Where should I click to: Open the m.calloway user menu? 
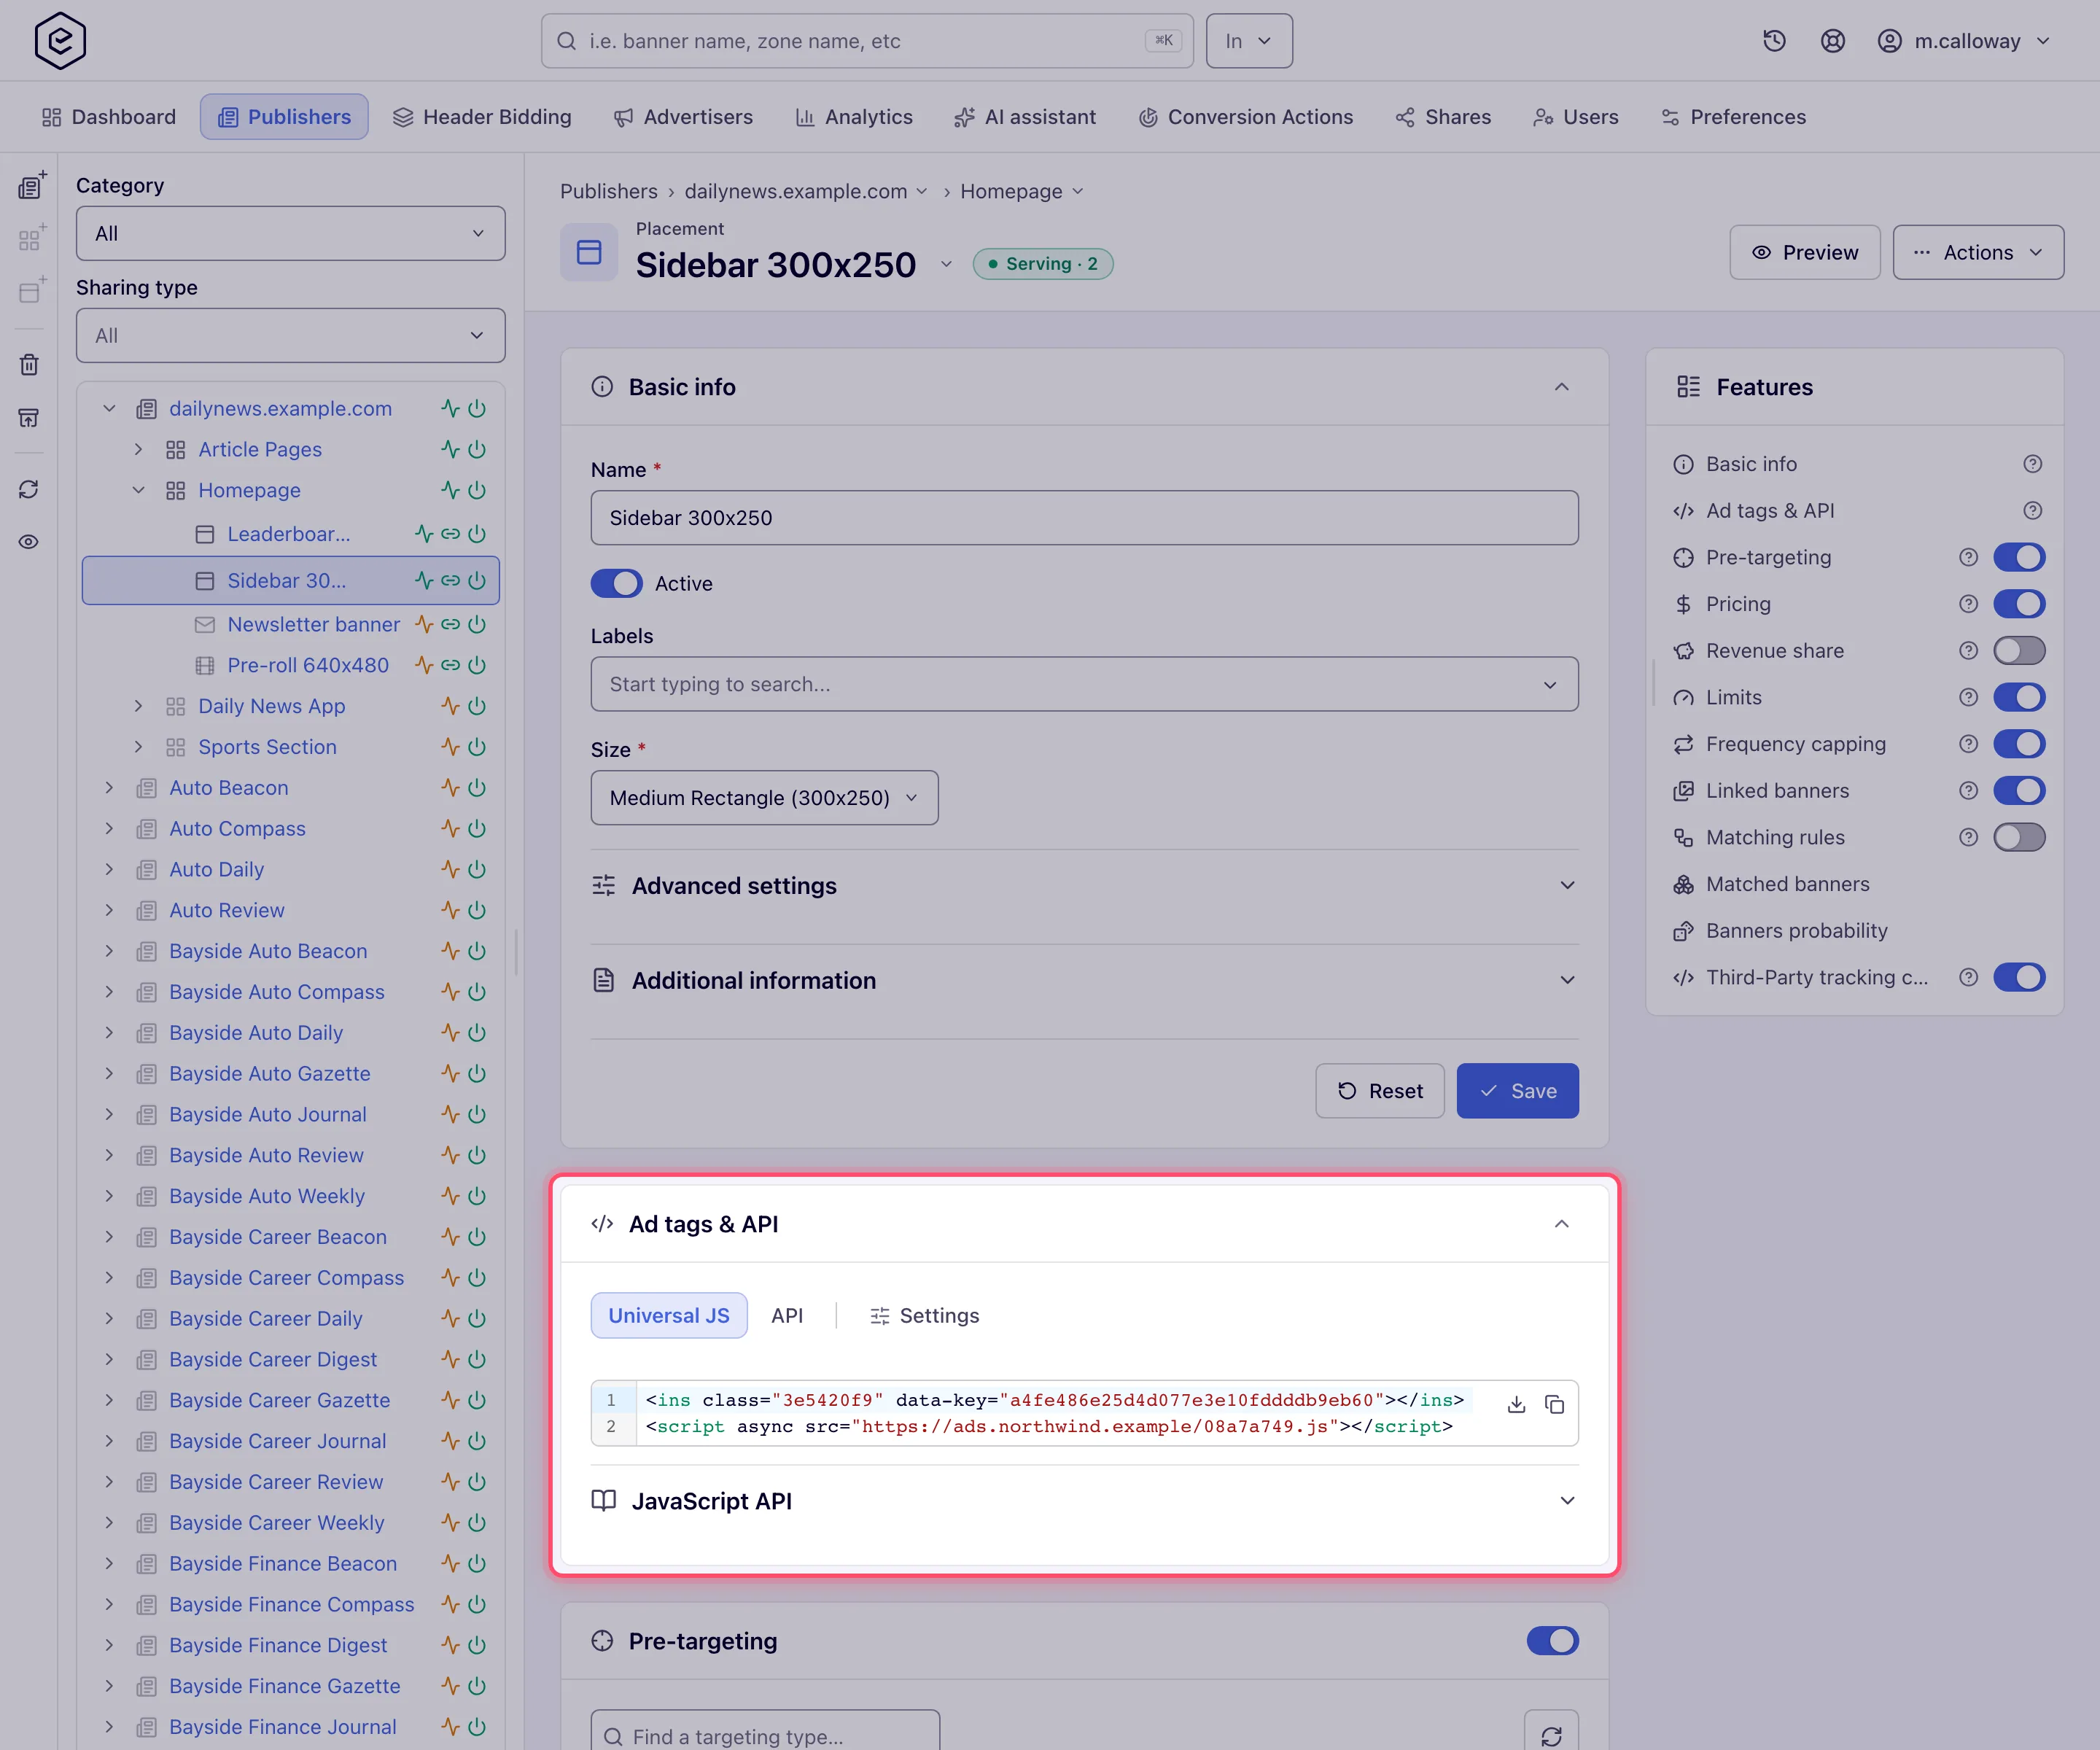point(1964,41)
